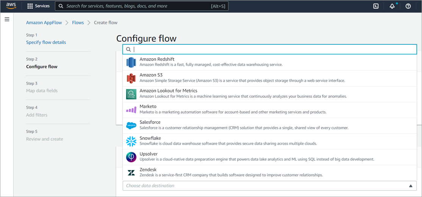Click the Lookout for Metrics icon
The height and width of the screenshot is (197, 422).
coord(131,94)
